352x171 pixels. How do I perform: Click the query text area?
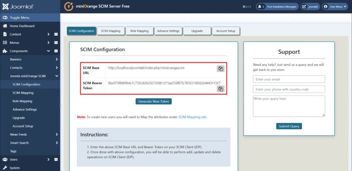click(289, 106)
